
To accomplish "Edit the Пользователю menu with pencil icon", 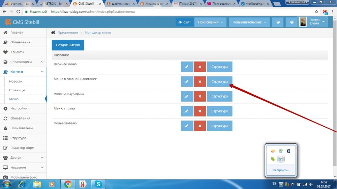I will click(x=187, y=126).
